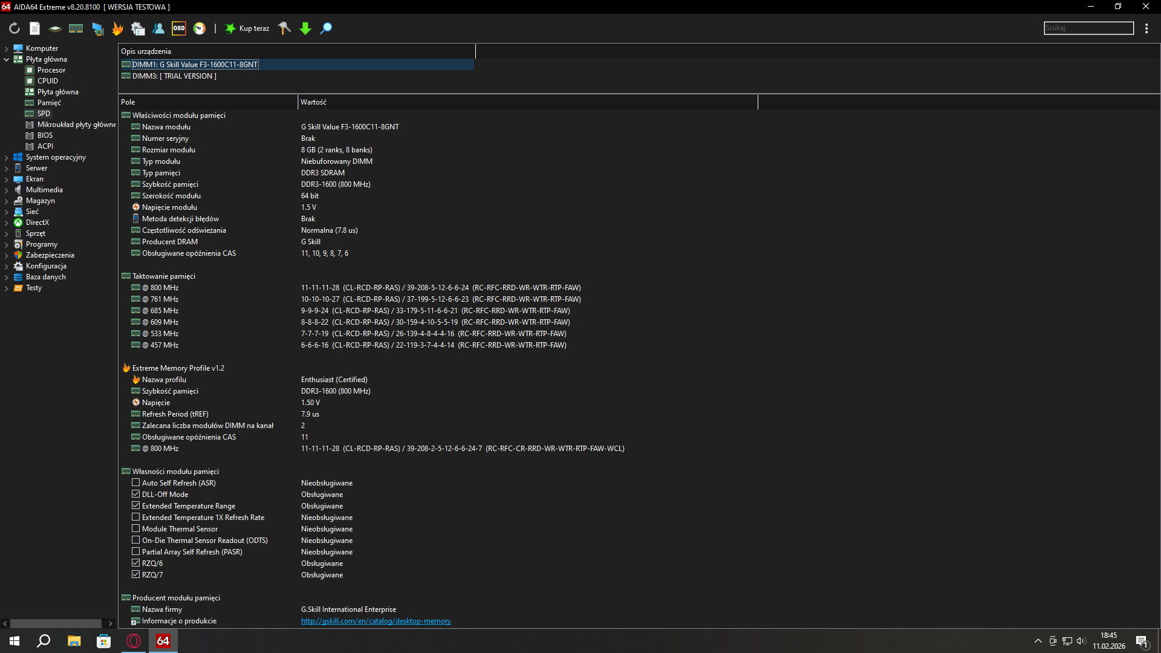1161x653 pixels.
Task: Click the Meet Now tray icon
Action: 1053,641
